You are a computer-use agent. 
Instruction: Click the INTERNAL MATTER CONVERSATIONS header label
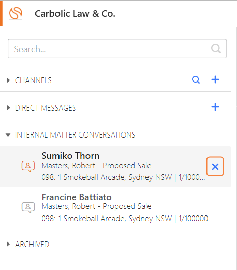click(x=75, y=135)
